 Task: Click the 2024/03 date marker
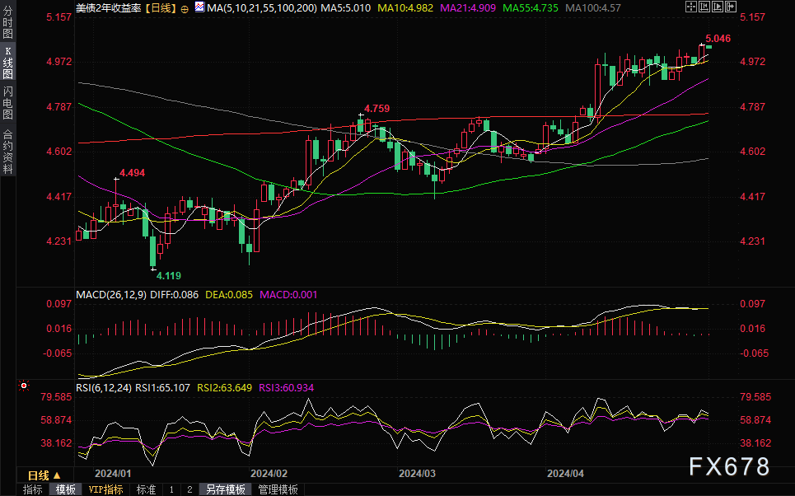pyautogui.click(x=417, y=474)
